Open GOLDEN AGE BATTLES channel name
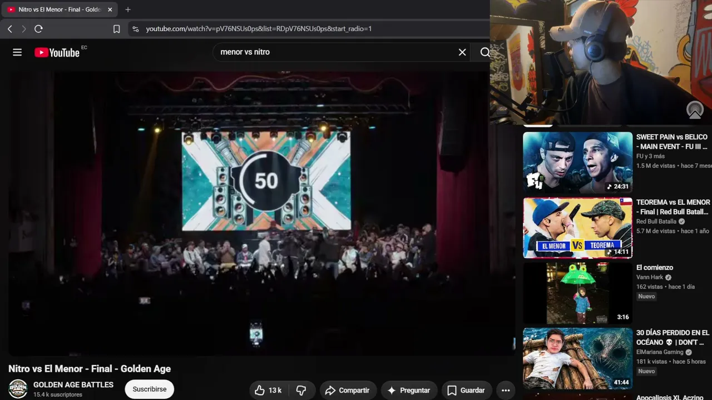712x400 pixels. coord(73,384)
